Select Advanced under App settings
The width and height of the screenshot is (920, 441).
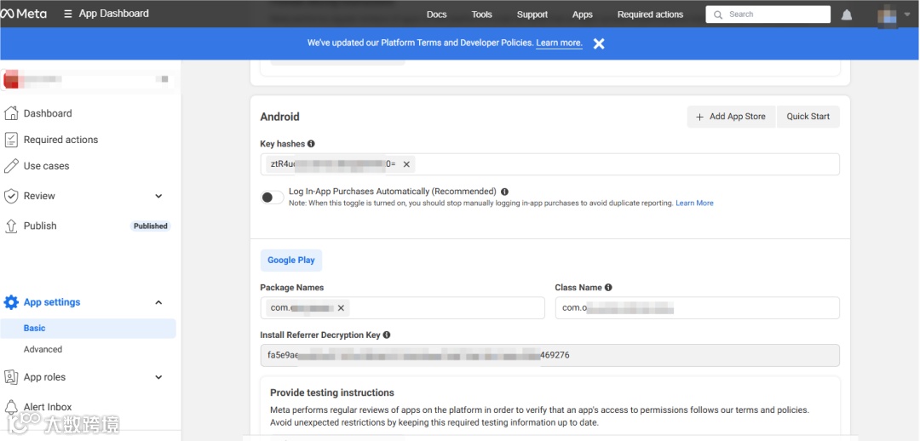43,350
